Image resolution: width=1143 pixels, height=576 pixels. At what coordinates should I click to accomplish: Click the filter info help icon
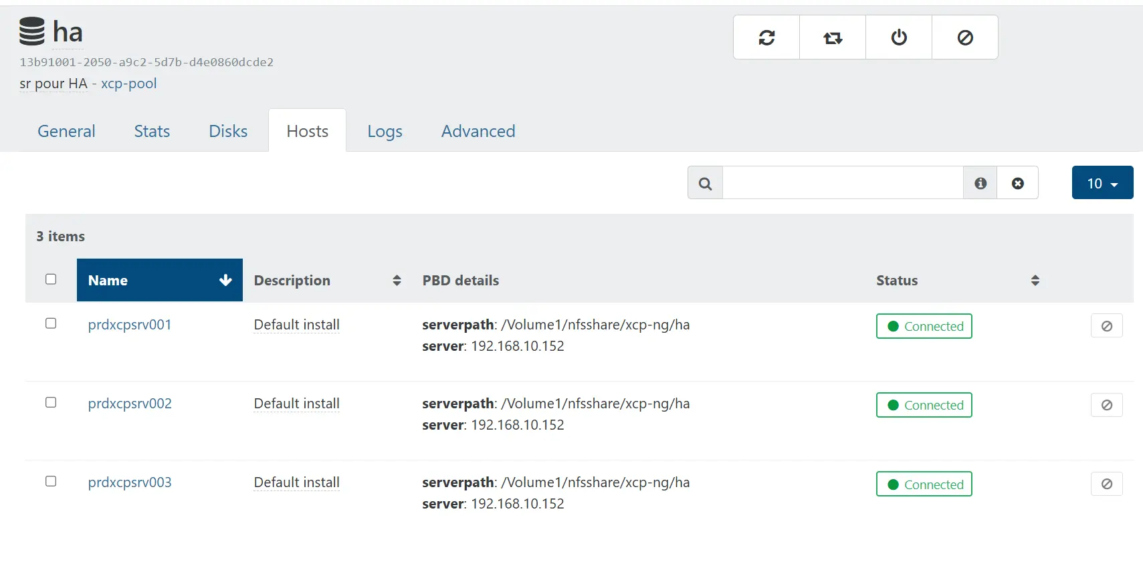pyautogui.click(x=980, y=183)
